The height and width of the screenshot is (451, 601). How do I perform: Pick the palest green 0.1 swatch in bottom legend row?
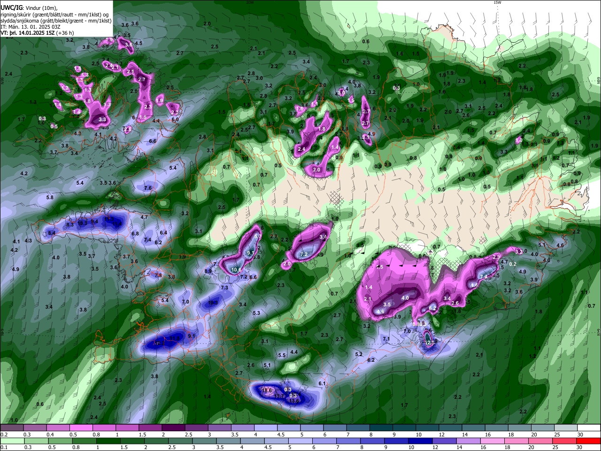tap(11, 441)
